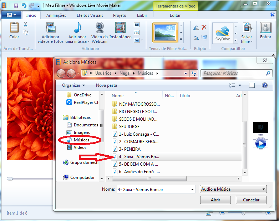This screenshot has width=279, height=221.
Task: Expand the quick access toolbar customize arrow
Action: click(38, 6)
